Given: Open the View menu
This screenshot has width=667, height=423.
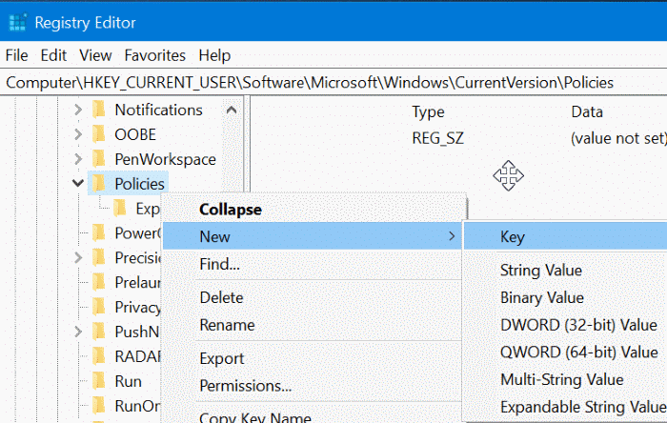Looking at the screenshot, I should [95, 55].
